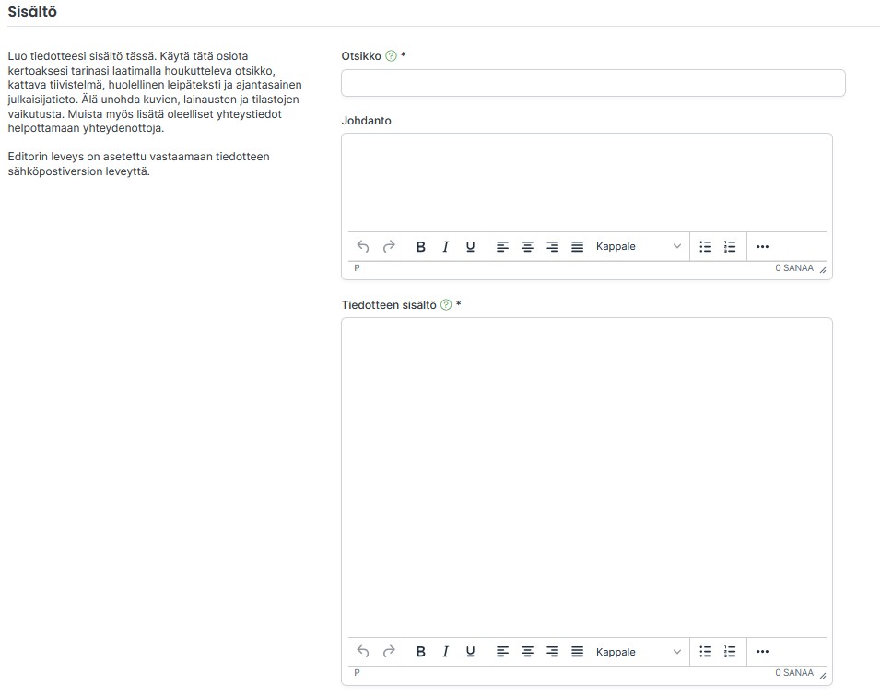The height and width of the screenshot is (697, 880).
Task: Click redo in the Tiedotteen sisältö editor
Action: pos(389,652)
